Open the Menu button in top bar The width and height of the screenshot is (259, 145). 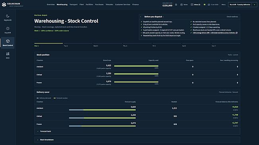pyautogui.click(x=223, y=5)
